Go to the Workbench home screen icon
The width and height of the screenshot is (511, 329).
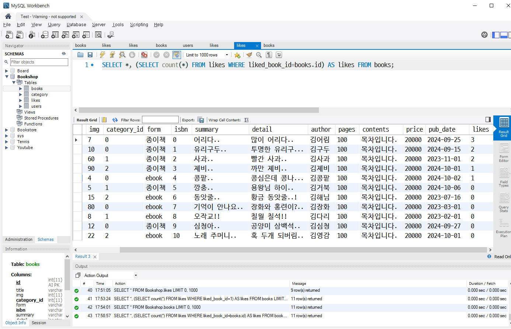click(x=8, y=16)
